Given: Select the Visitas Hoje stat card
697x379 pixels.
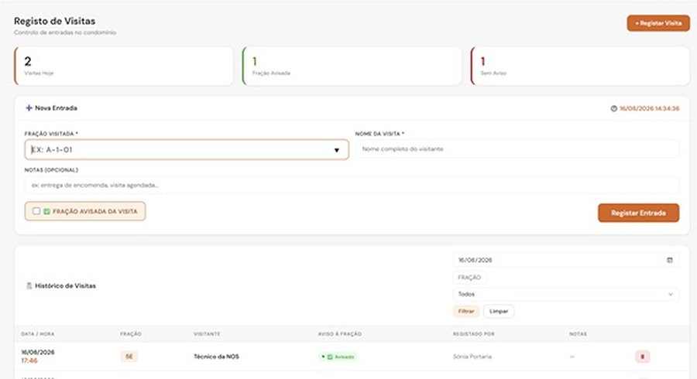Looking at the screenshot, I should pyautogui.click(x=124, y=66).
